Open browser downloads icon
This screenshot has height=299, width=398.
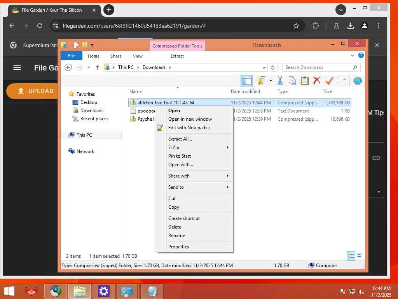tap(351, 26)
